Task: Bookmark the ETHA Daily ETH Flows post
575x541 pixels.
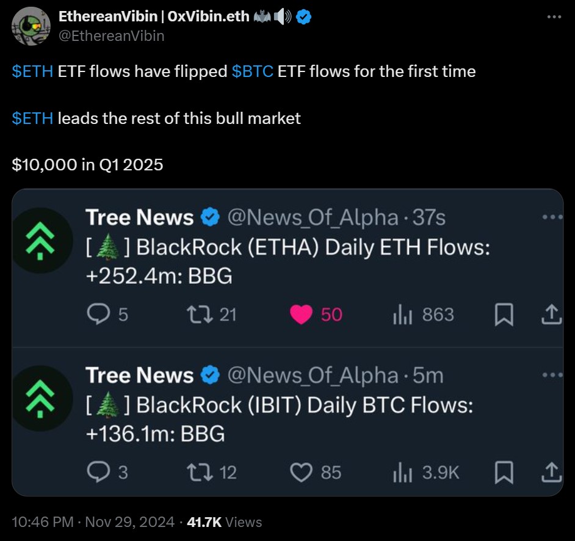Action: pyautogui.click(x=504, y=315)
